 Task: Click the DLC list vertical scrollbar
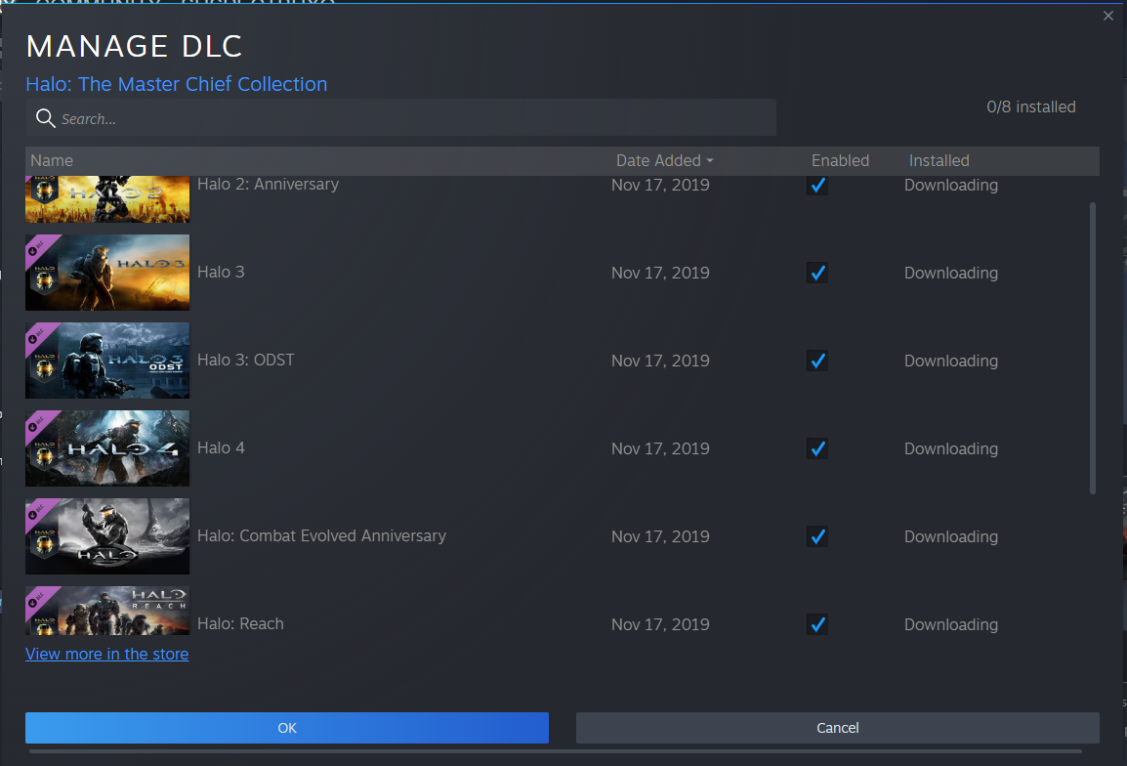click(x=1092, y=347)
